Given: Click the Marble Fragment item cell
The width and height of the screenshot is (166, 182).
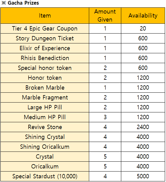Looking at the screenshot, I should (x=45, y=98).
